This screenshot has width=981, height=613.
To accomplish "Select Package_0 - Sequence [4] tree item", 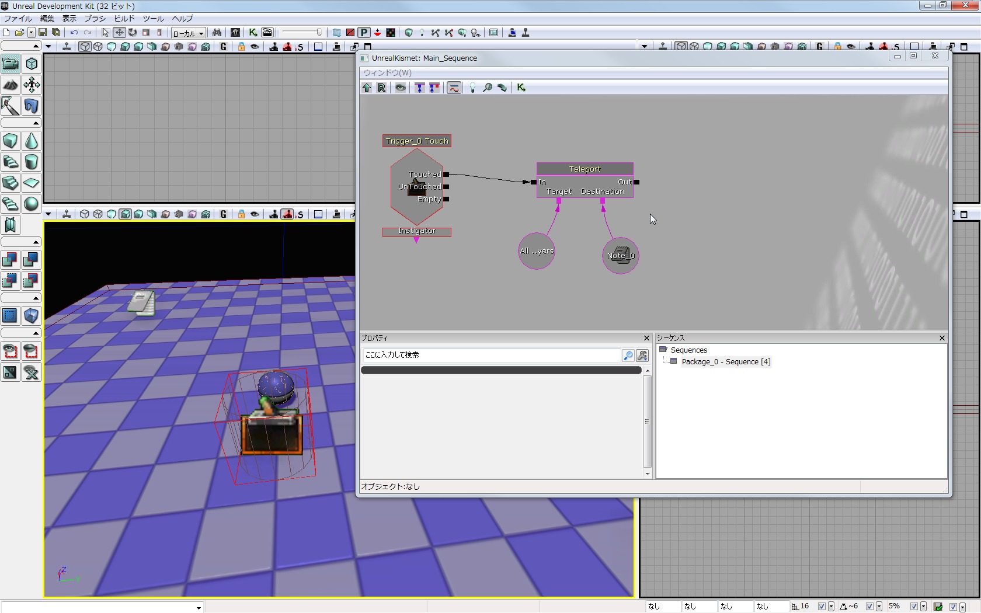I will coord(726,362).
